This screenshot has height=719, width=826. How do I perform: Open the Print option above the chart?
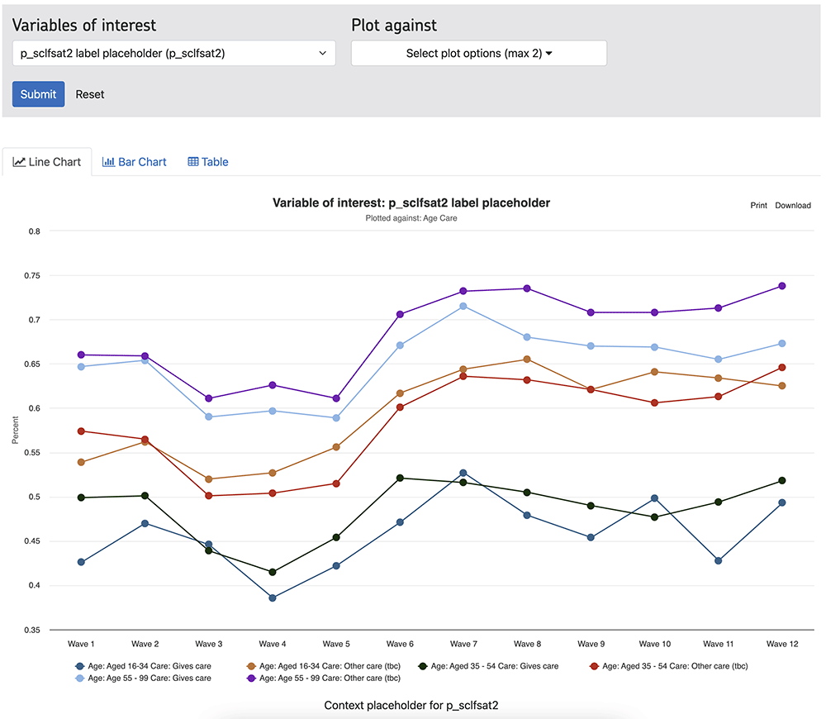[x=757, y=205]
